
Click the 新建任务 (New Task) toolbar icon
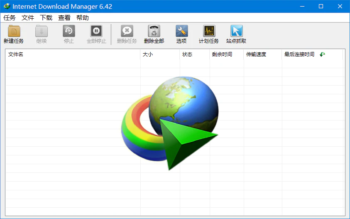click(14, 31)
